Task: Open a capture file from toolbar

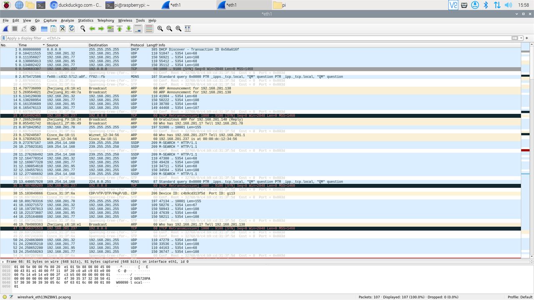Action: click(x=44, y=29)
